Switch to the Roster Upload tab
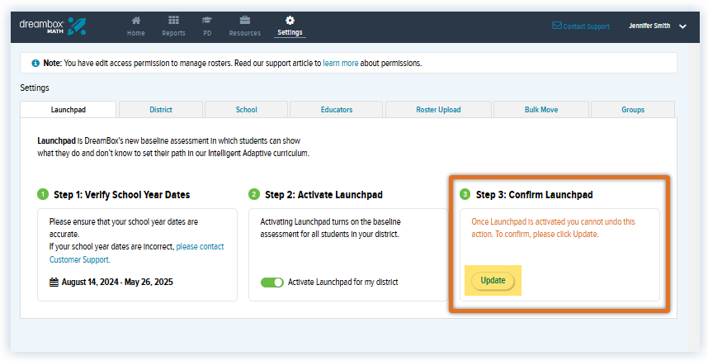Image resolution: width=708 pixels, height=361 pixels. point(438,110)
